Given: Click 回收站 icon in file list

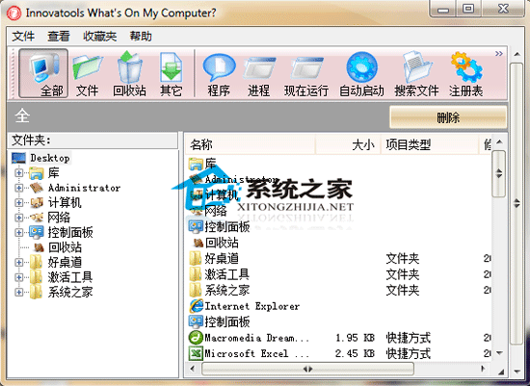Looking at the screenshot, I should 198,243.
